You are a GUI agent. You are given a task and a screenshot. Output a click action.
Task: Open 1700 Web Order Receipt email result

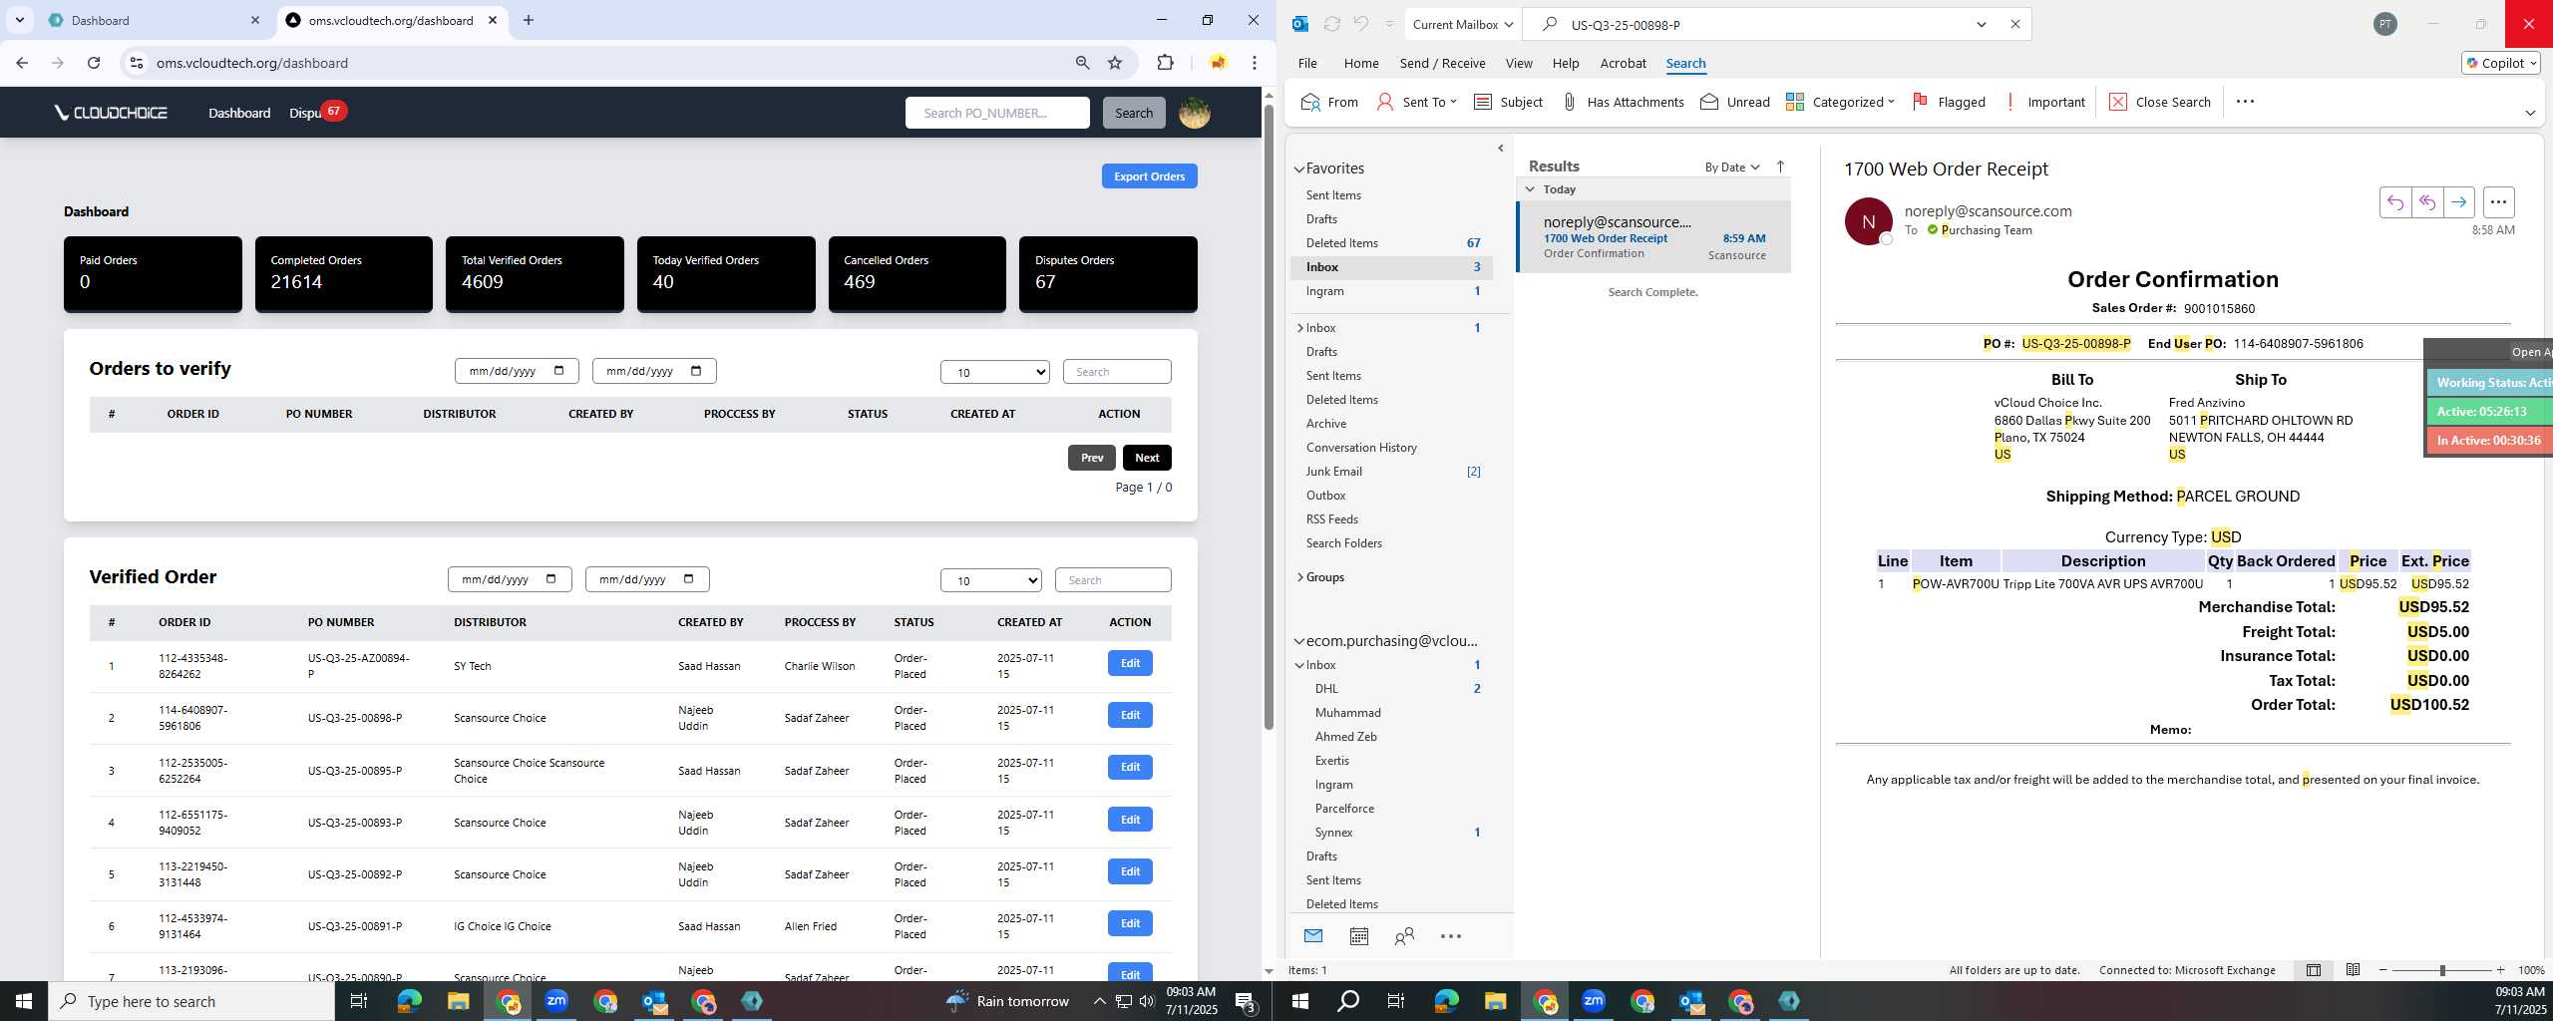[1654, 237]
